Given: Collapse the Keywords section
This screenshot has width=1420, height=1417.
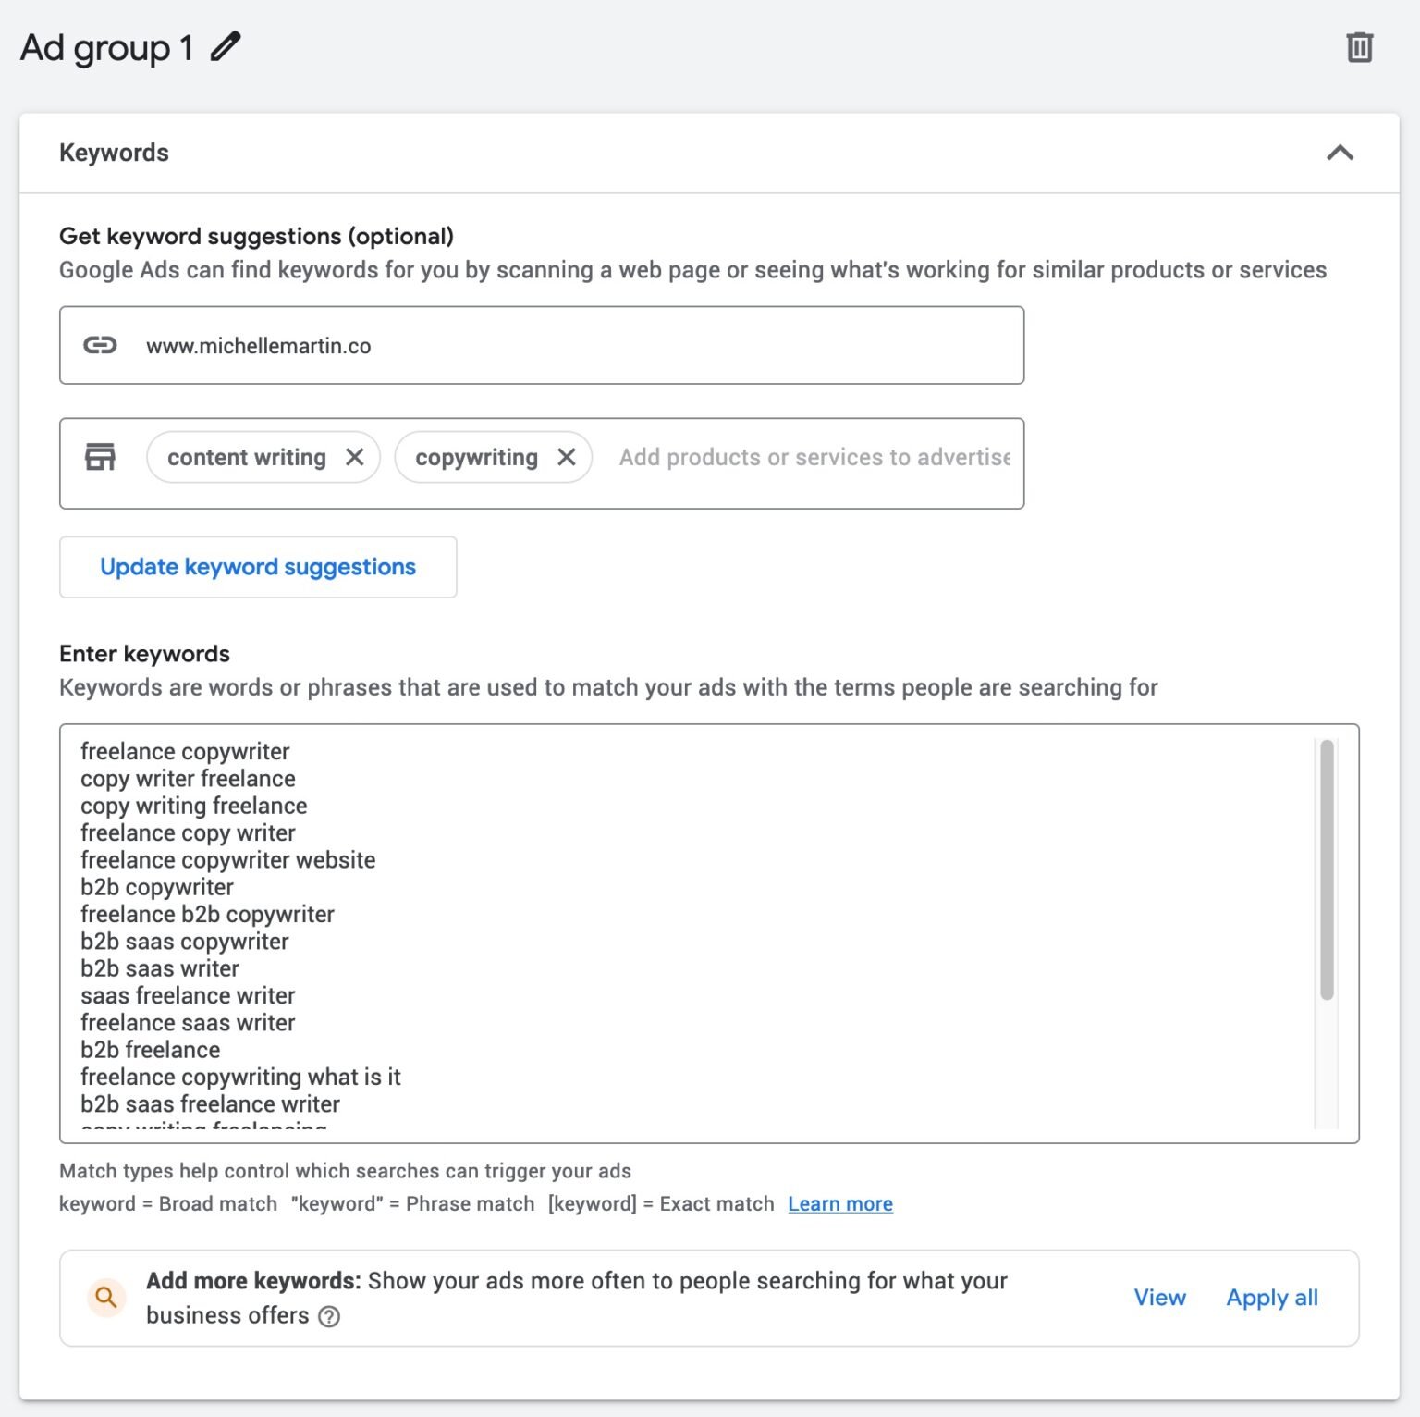Looking at the screenshot, I should (1341, 154).
